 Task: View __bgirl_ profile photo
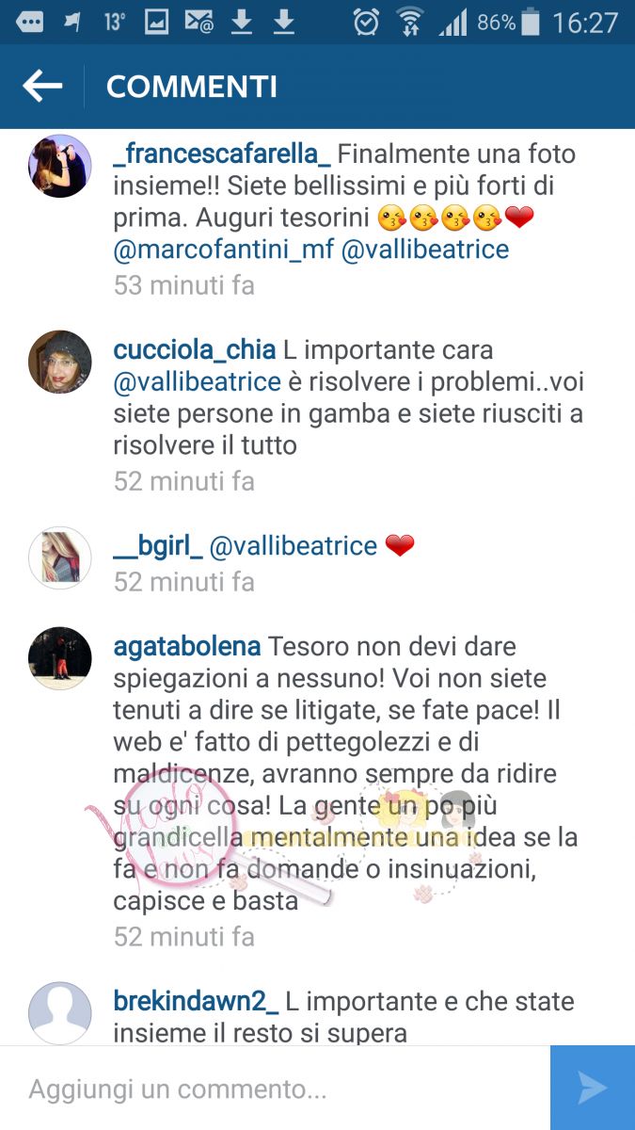click(x=60, y=558)
